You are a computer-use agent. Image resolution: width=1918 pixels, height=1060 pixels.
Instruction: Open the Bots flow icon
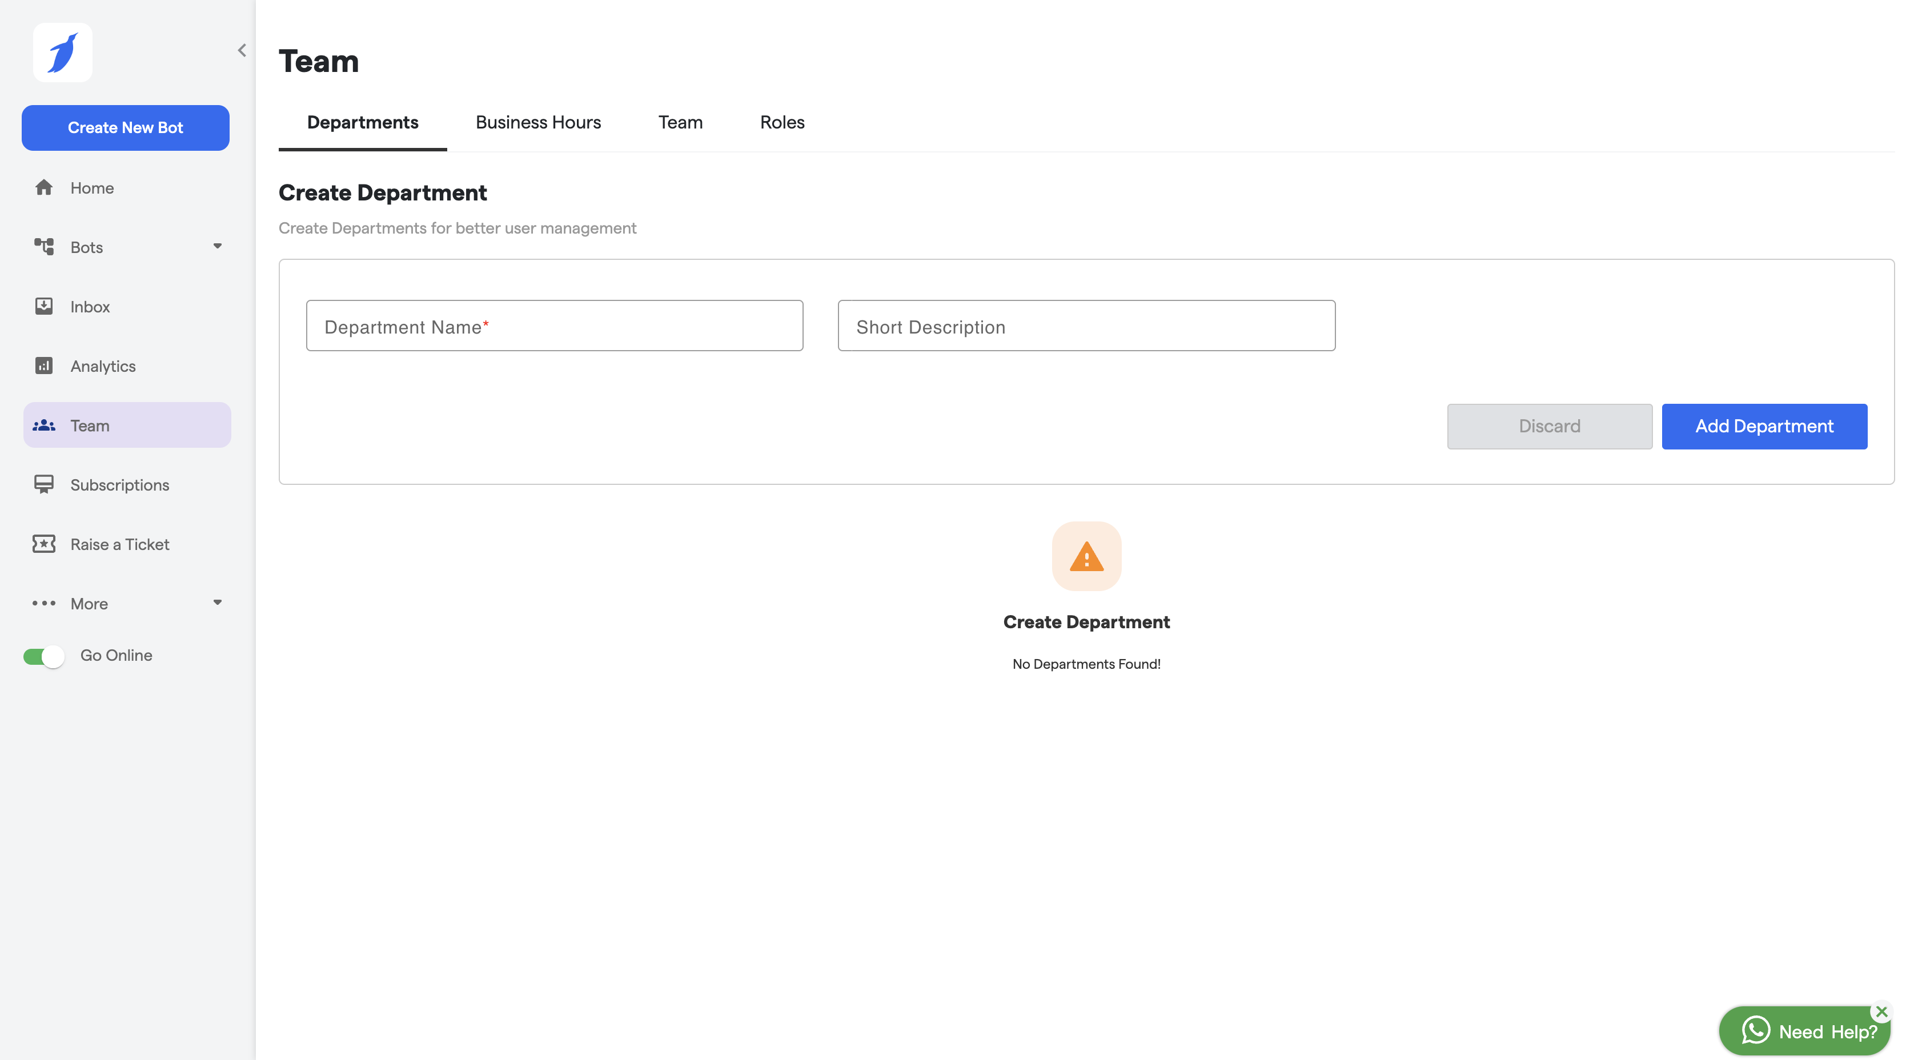[44, 246]
